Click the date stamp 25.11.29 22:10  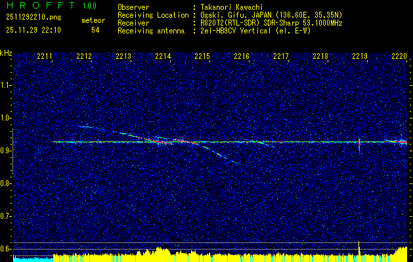(x=33, y=30)
